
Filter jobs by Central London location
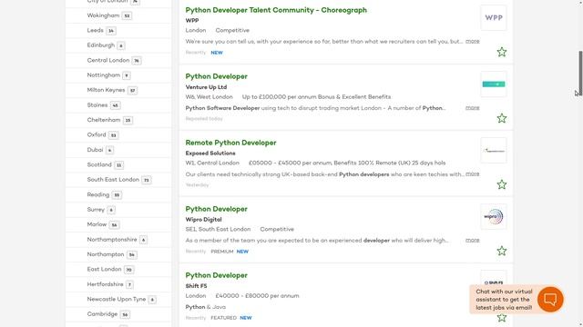(108, 60)
